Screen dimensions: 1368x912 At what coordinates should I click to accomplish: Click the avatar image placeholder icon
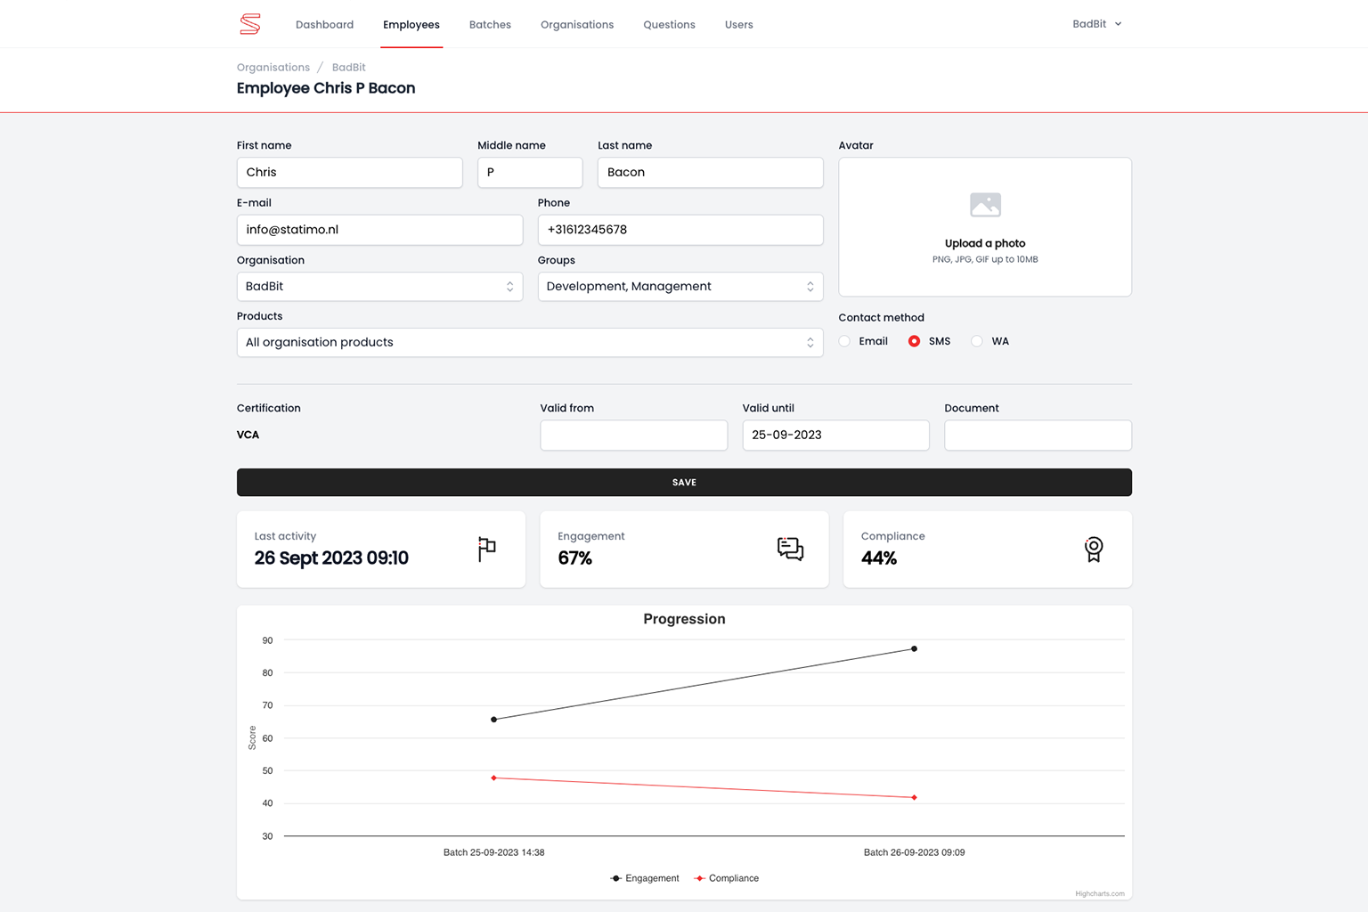click(985, 205)
